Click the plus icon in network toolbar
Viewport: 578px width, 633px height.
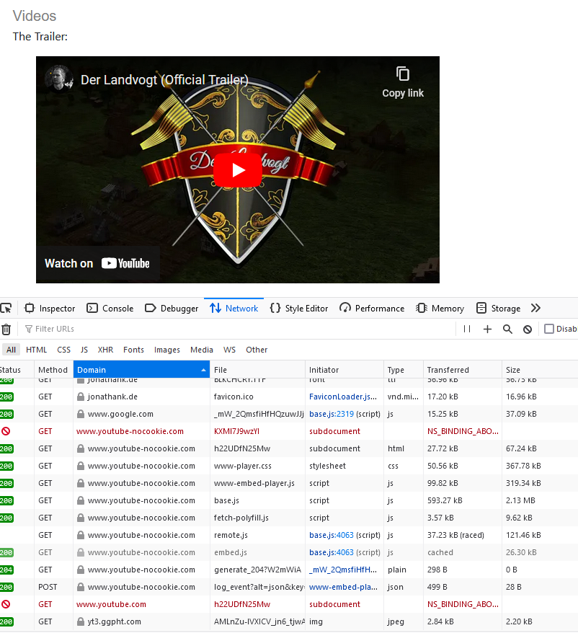(x=487, y=329)
